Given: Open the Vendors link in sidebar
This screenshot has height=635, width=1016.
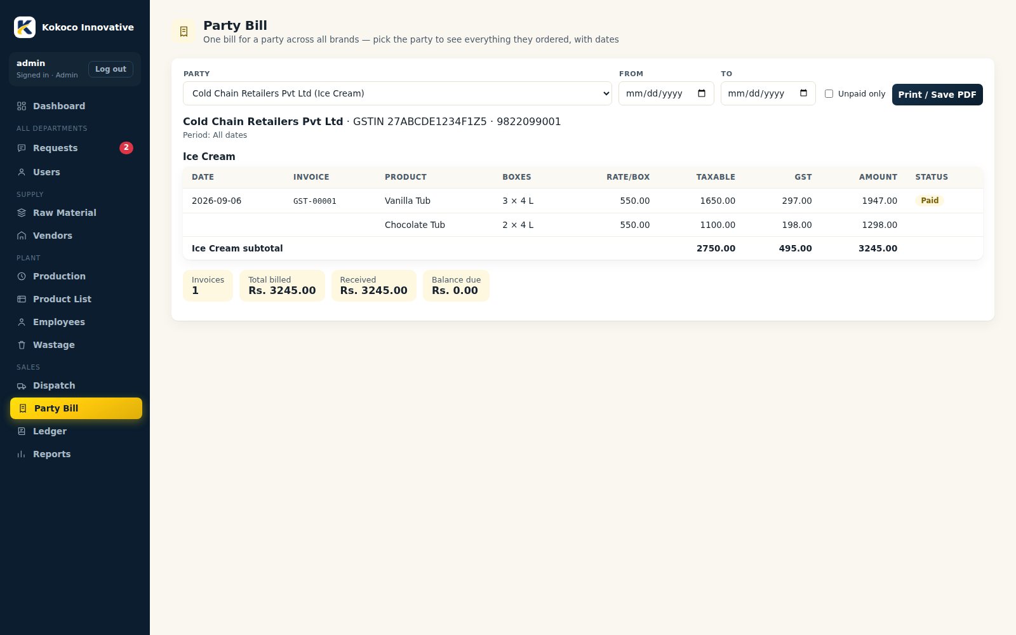Looking at the screenshot, I should pyautogui.click(x=76, y=236).
